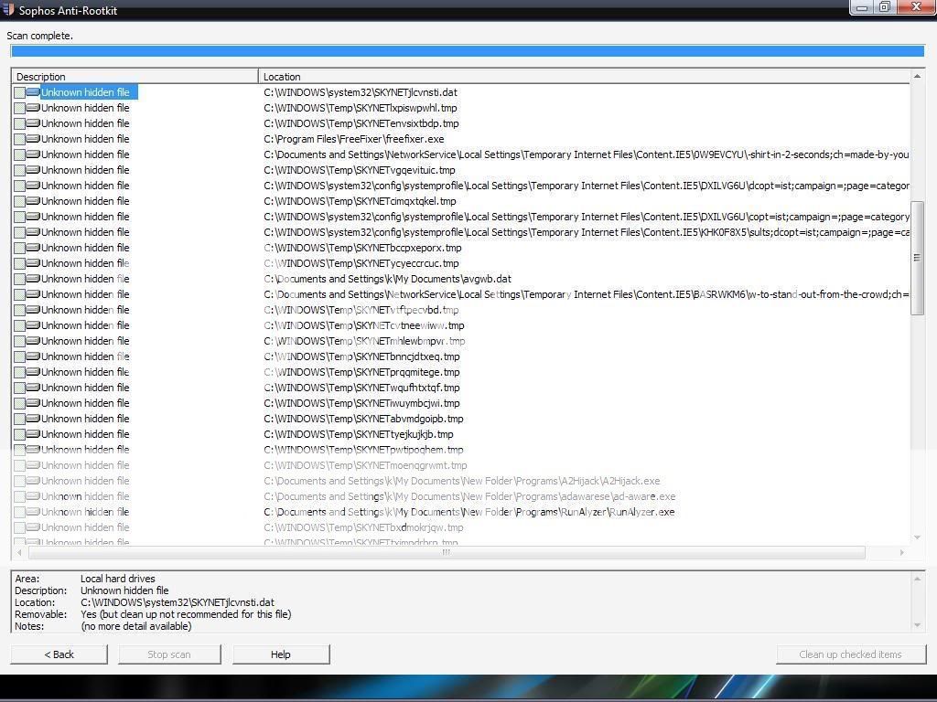Click the path C:\WINDOWS\Temp\SKYNETtyejkujkjb.tmp

tap(359, 434)
